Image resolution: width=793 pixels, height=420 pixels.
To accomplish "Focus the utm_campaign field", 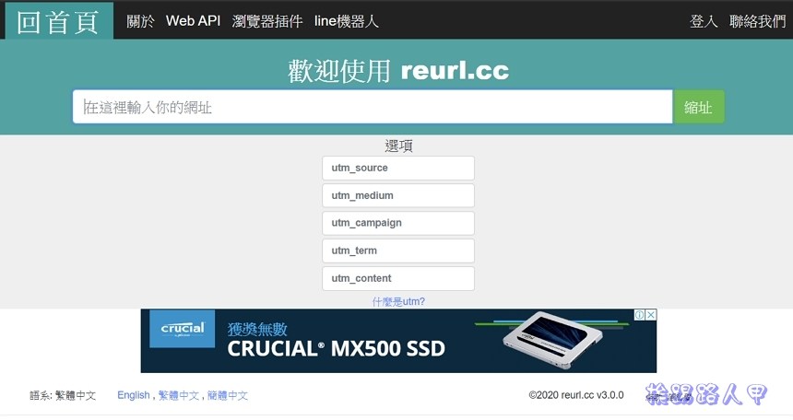I will click(398, 223).
